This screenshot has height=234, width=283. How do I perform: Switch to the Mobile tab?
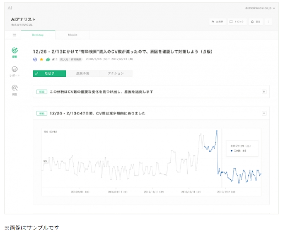72,35
